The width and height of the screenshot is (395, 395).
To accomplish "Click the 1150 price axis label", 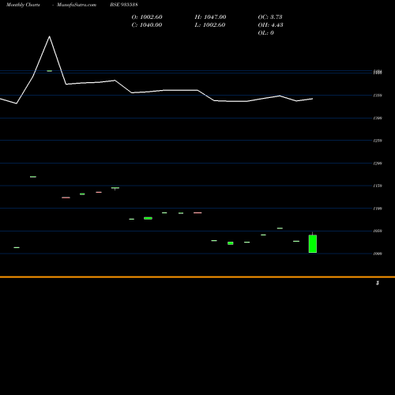I will tap(378, 186).
